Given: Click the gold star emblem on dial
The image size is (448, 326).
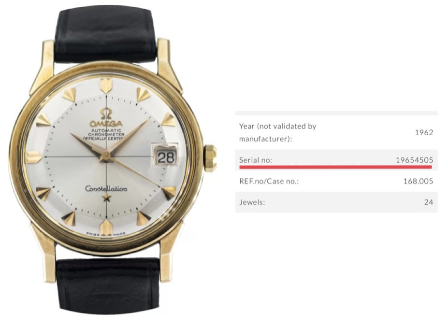Looking at the screenshot, I should [106, 199].
